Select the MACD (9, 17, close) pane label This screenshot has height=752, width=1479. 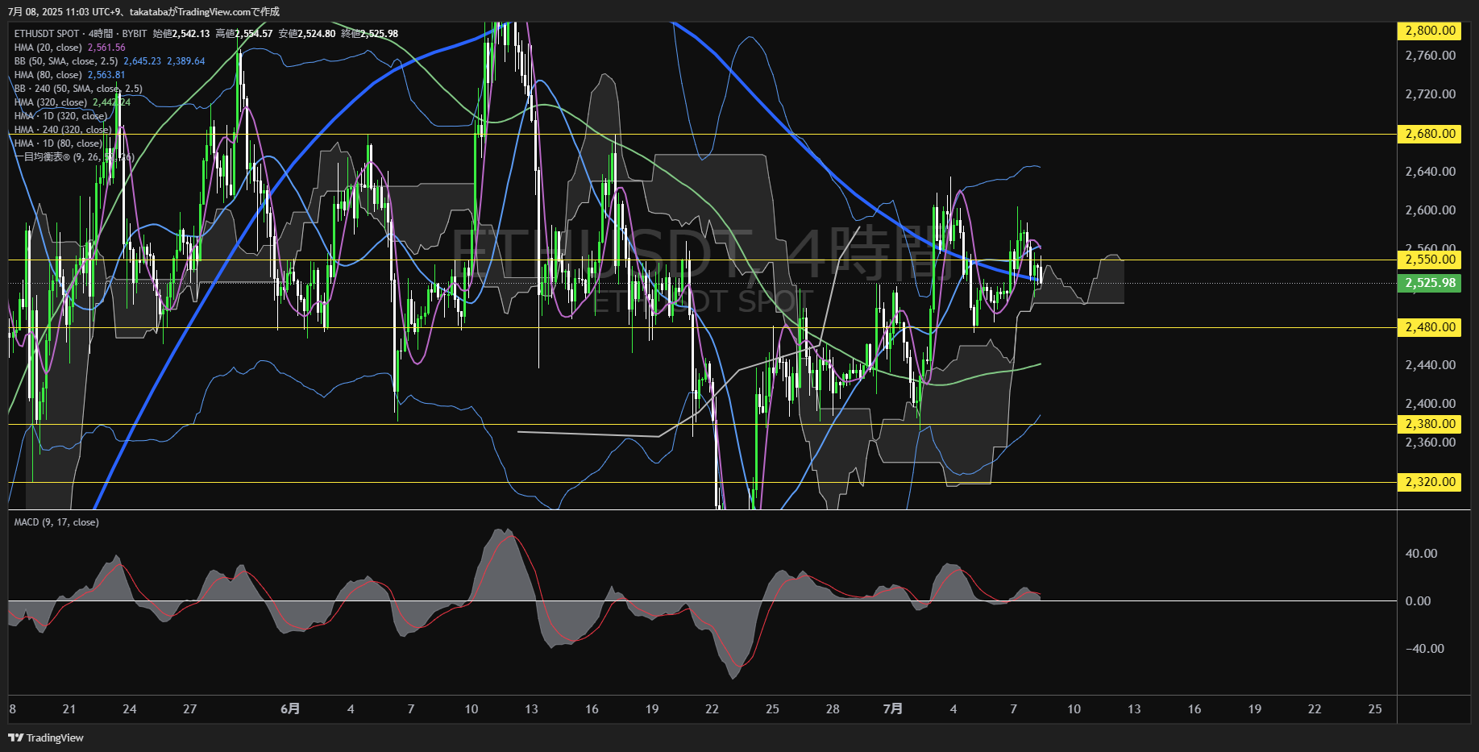tap(56, 522)
